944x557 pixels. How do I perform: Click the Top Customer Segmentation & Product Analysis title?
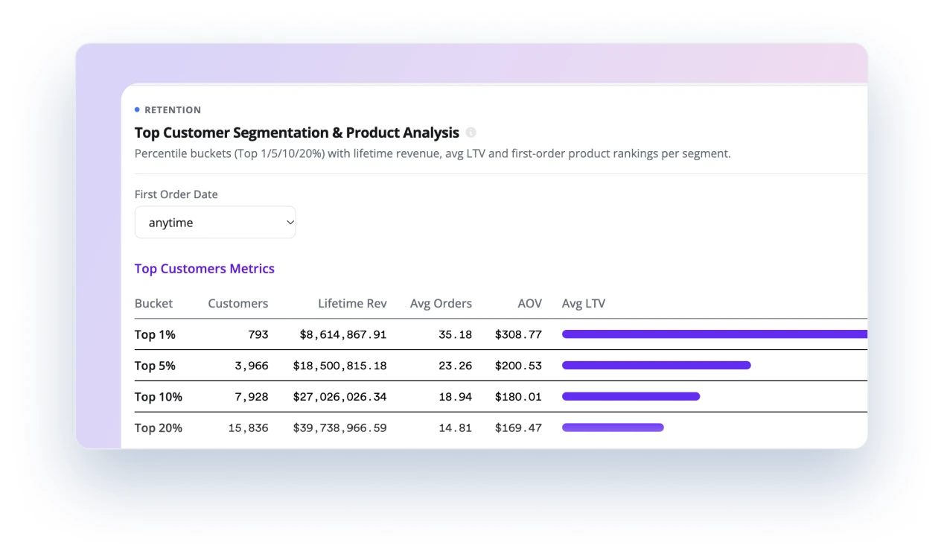click(297, 133)
